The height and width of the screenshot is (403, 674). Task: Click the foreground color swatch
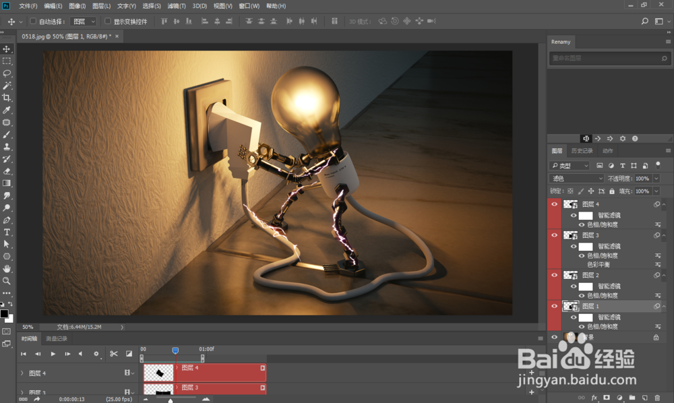point(4,313)
